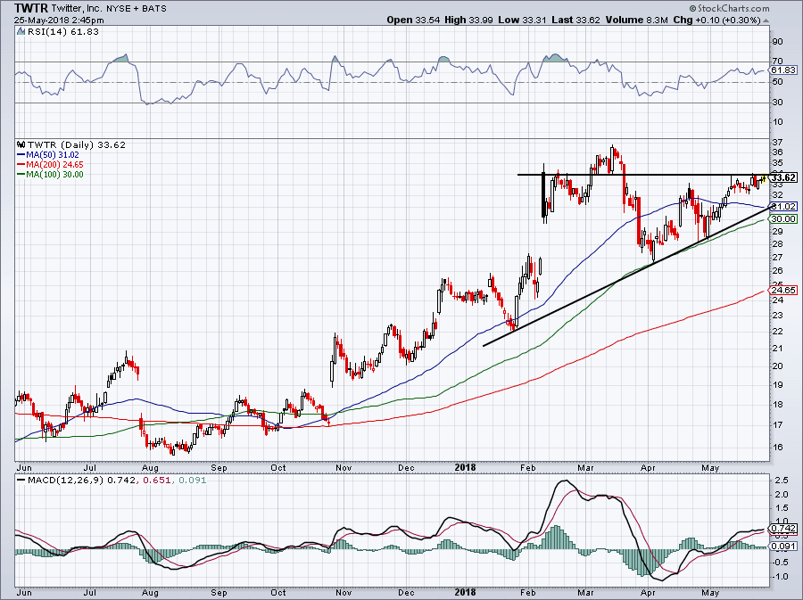Click the Open 33.54 value
803x600 pixels.
pos(412,20)
